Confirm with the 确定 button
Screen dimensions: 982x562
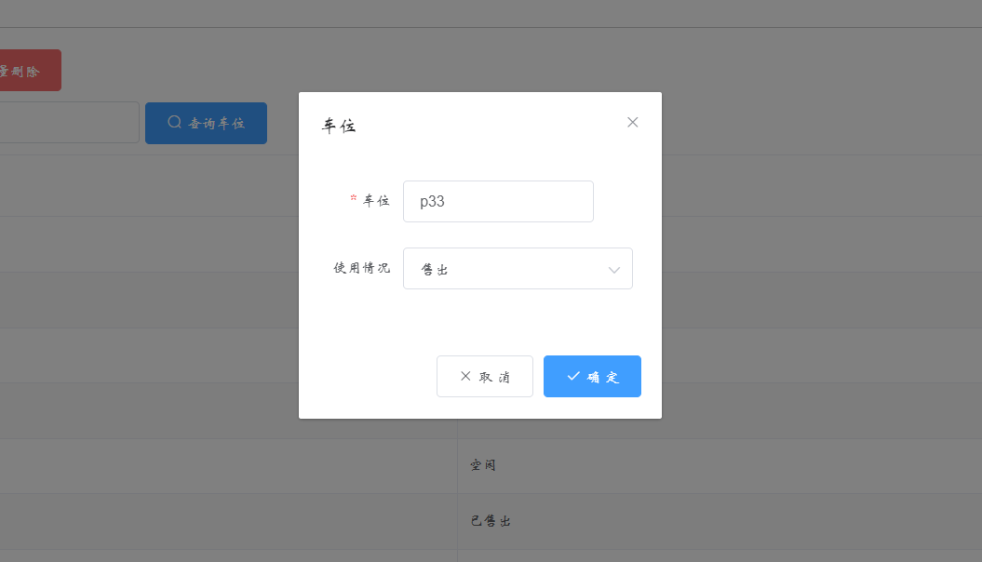point(592,376)
